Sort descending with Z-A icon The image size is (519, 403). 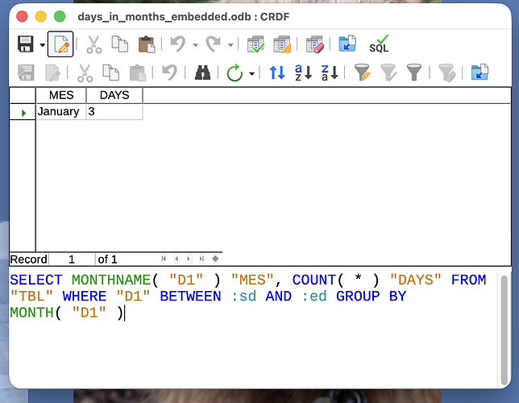coord(330,73)
